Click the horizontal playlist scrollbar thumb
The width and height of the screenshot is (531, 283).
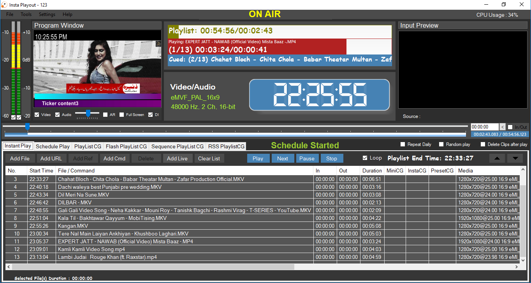coord(154,267)
